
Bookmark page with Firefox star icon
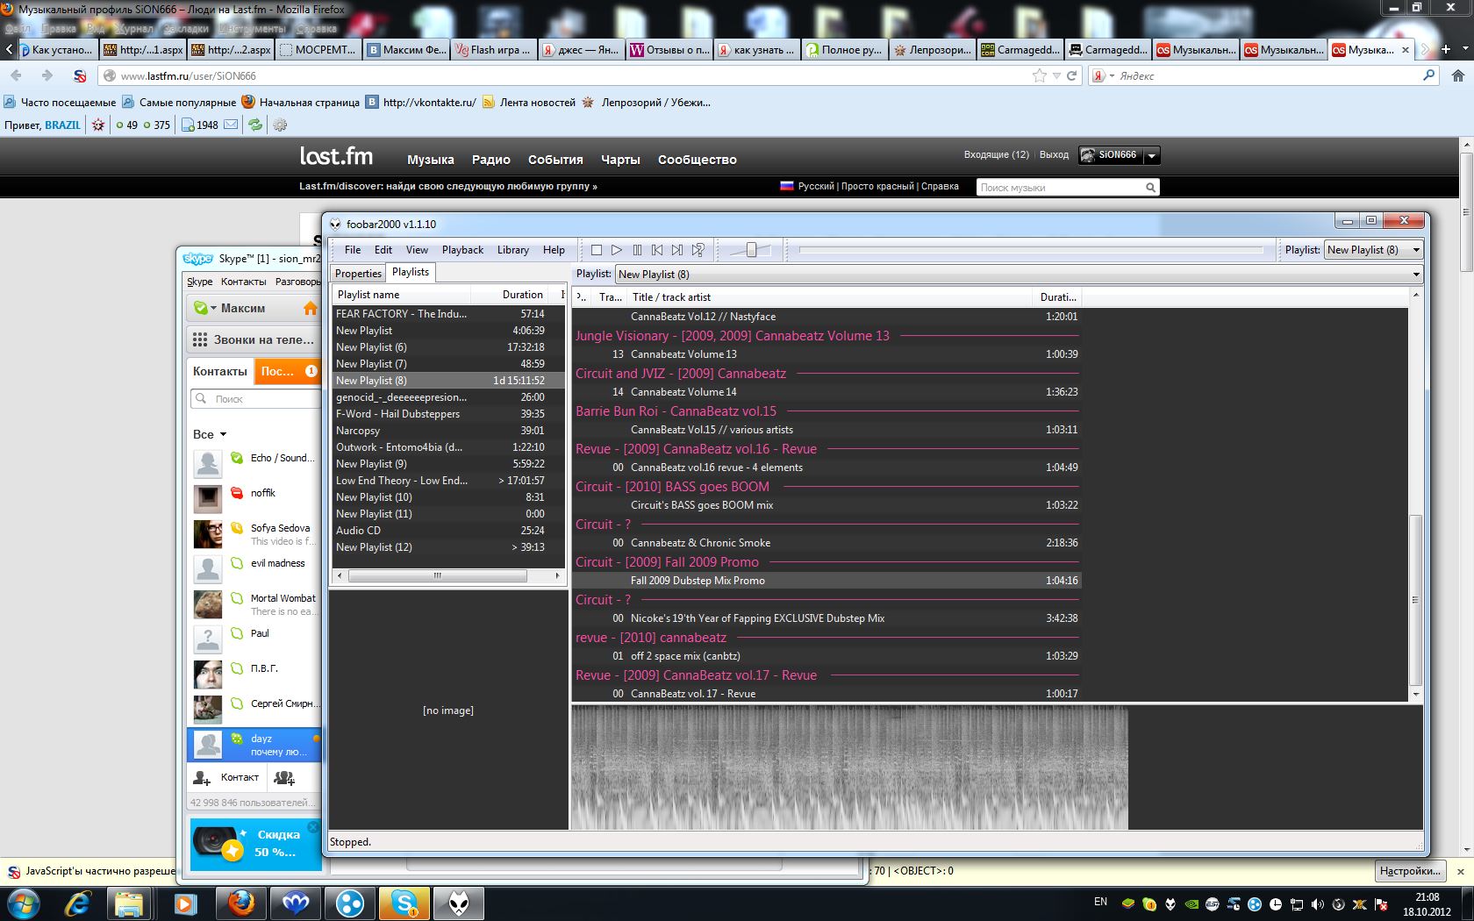click(1040, 76)
